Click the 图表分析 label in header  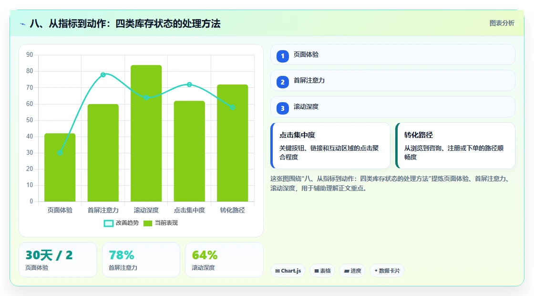pos(502,23)
